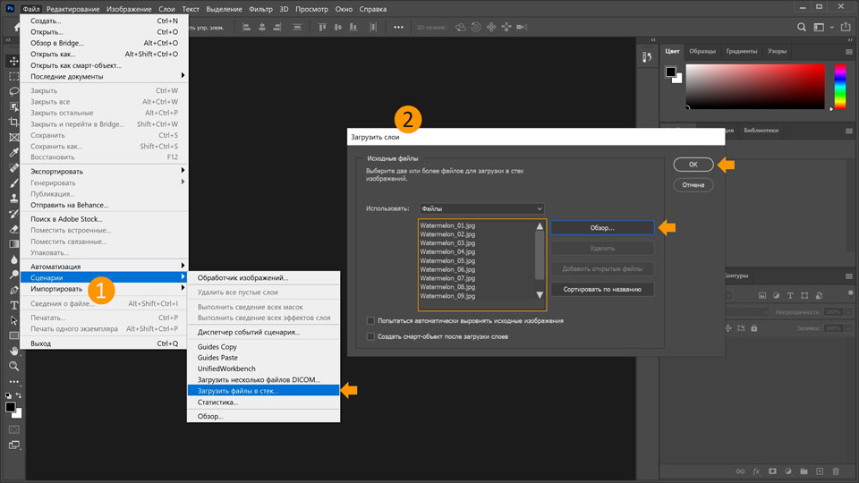The image size is (859, 483).
Task: Click the layer style fx icon
Action: 756,470
